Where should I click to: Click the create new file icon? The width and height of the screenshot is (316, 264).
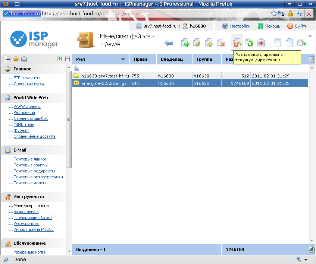click(x=185, y=43)
